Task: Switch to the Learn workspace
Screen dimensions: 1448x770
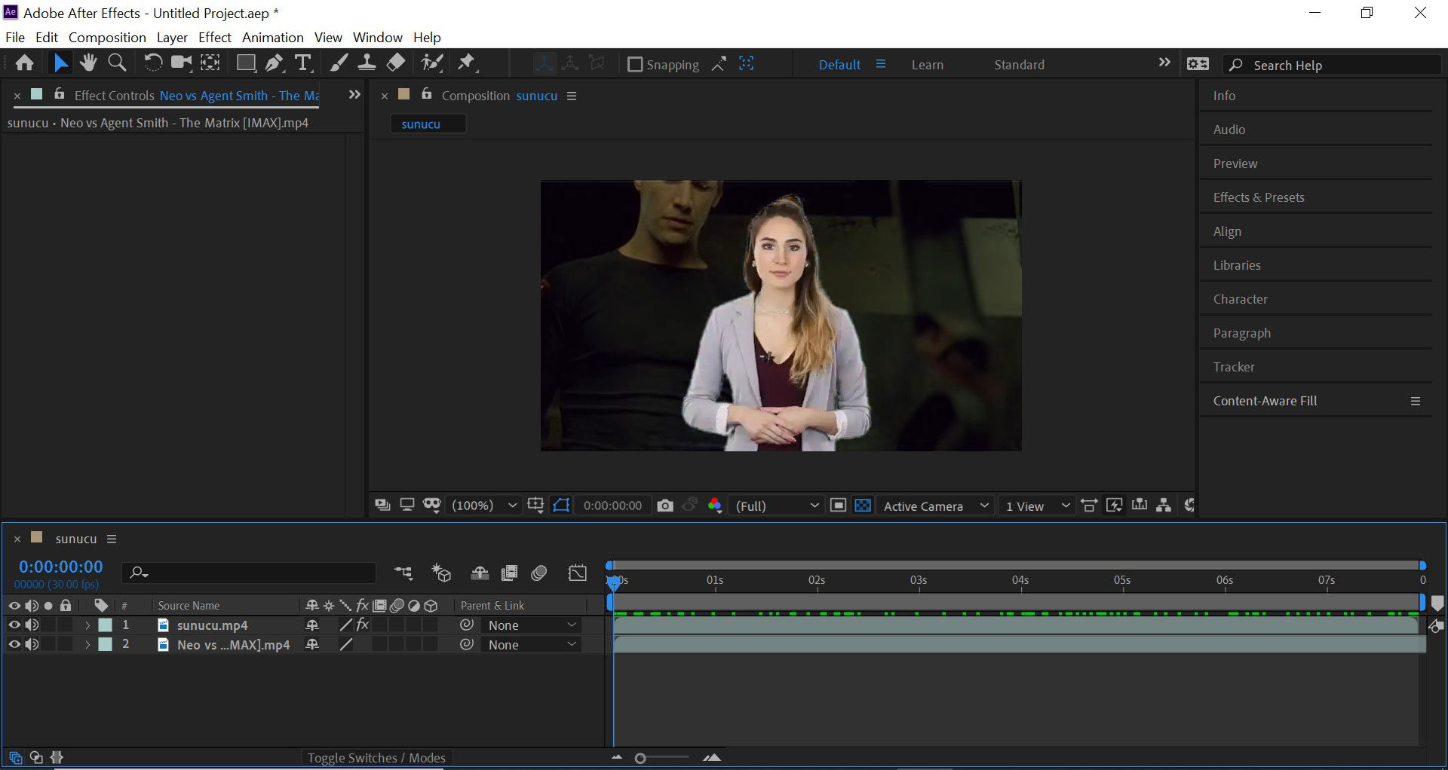Action: click(x=927, y=65)
